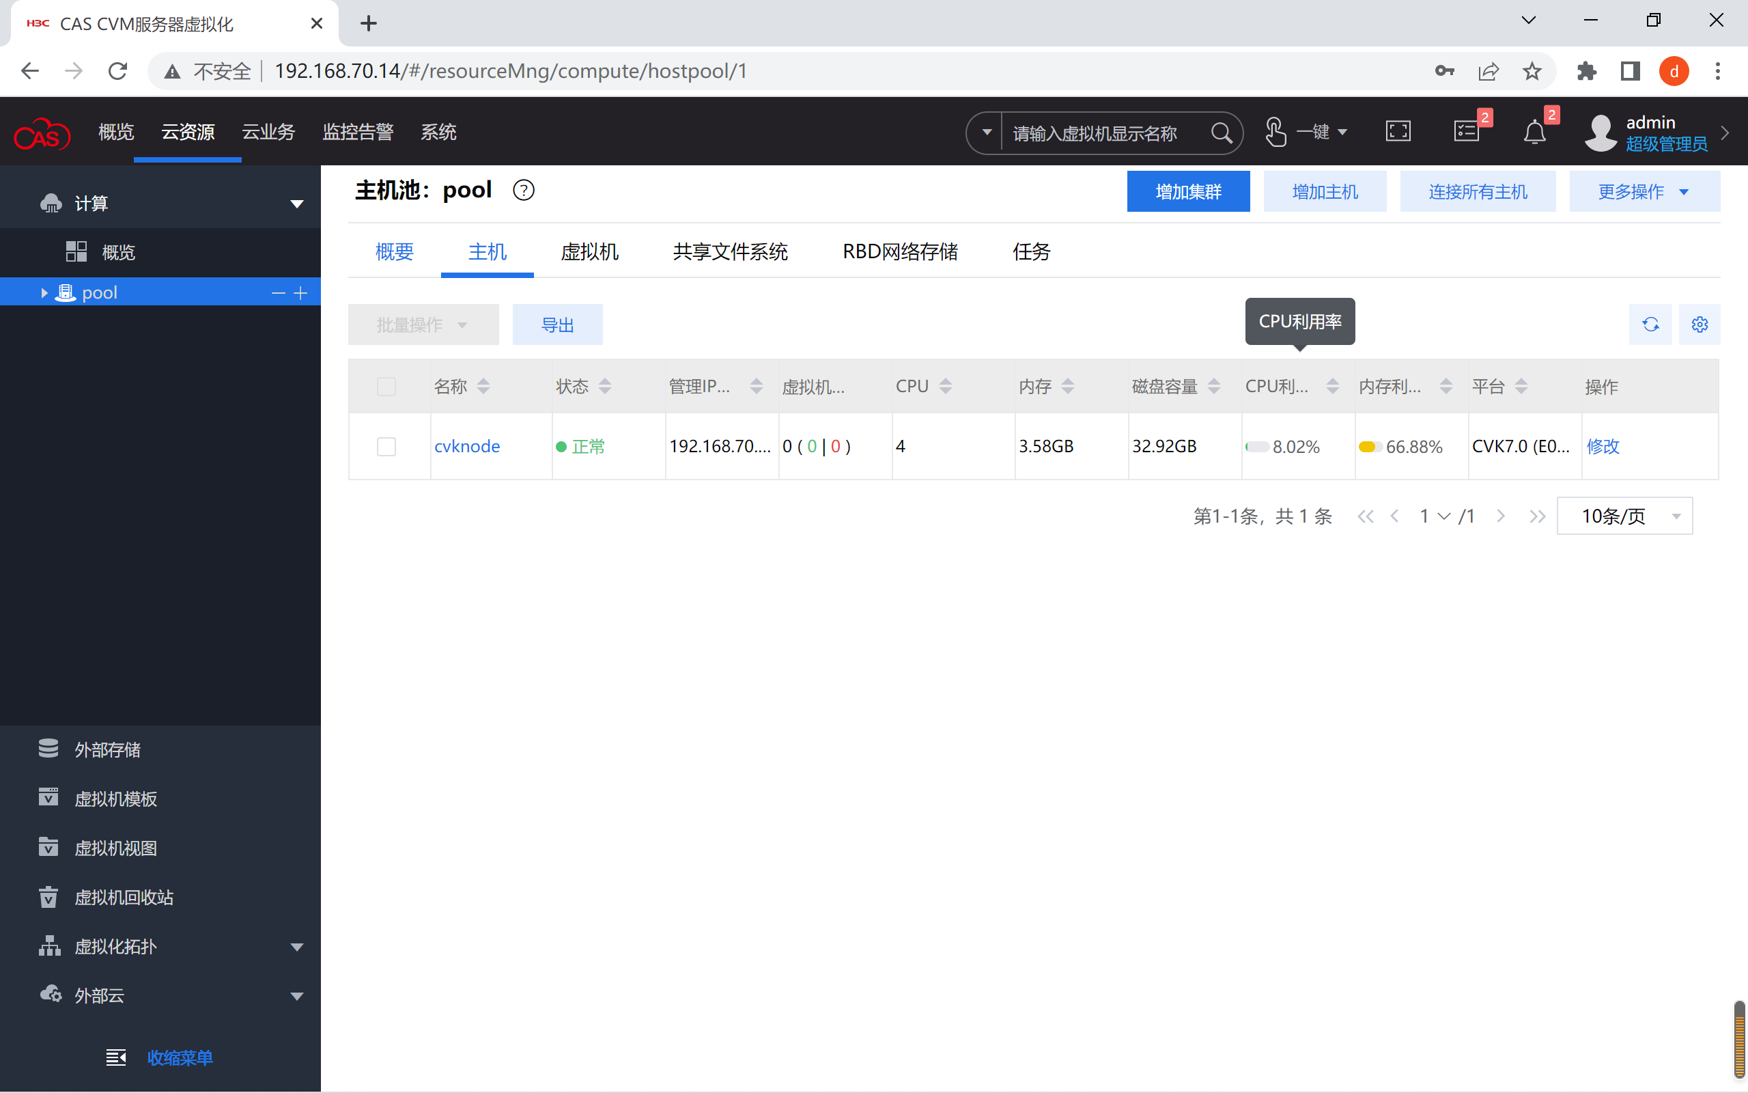Viewport: 1748px width, 1093px height.
Task: Open column settings gear icon
Action: click(x=1699, y=324)
